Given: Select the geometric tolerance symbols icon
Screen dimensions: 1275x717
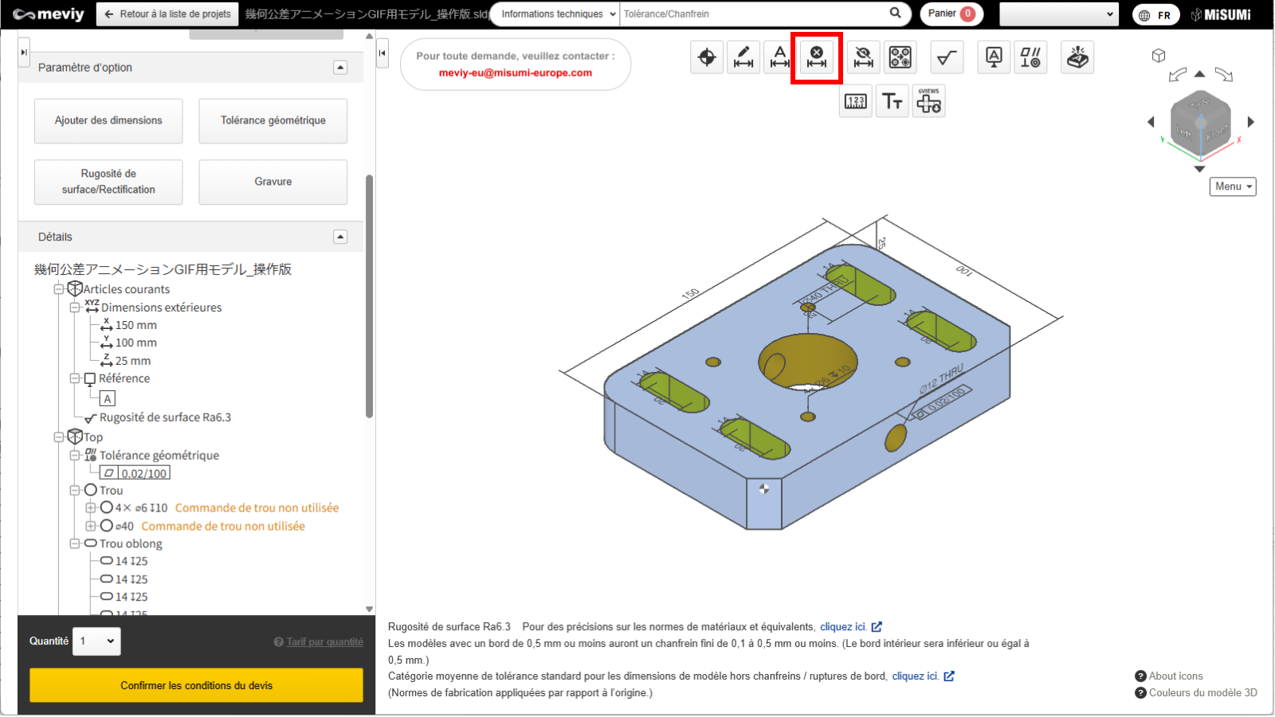Looking at the screenshot, I should [x=1030, y=57].
